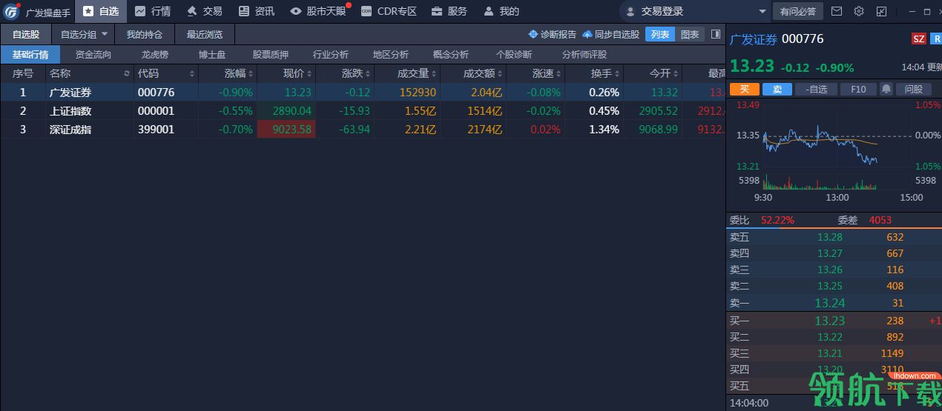This screenshot has height=411, width=942.
Task: Open the 地区分析 sub-tab
Action: [391, 54]
